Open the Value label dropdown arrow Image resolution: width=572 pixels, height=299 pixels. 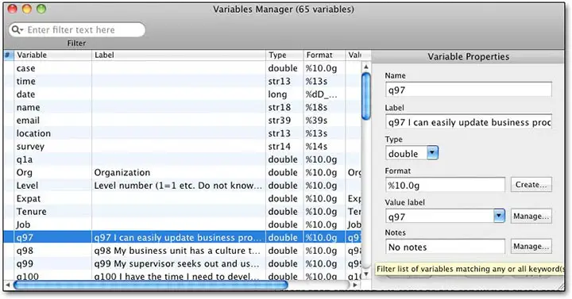499,217
